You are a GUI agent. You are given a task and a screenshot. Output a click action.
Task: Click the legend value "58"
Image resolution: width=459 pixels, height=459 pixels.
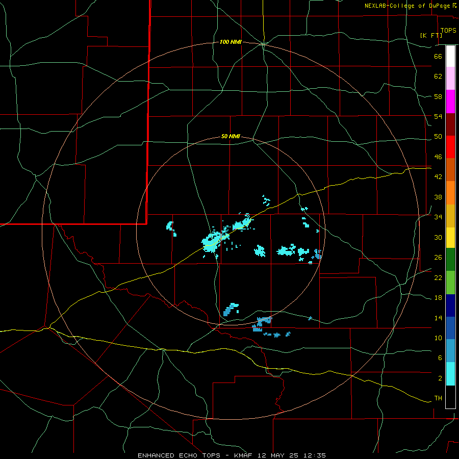438,96
